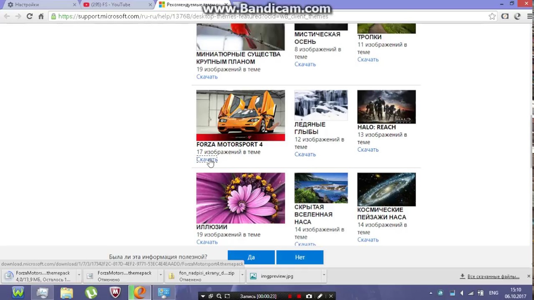Download the Ледяные глыбы theme
The image size is (534, 300).
pos(305,154)
